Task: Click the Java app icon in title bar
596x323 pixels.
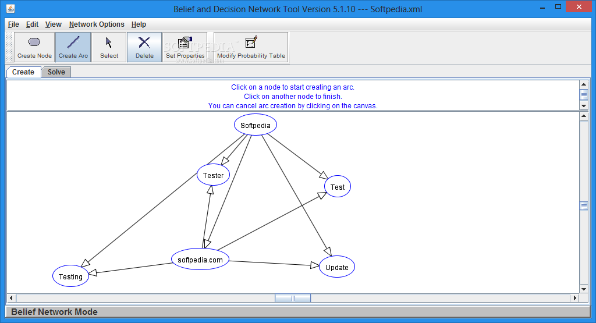Action: click(10, 8)
